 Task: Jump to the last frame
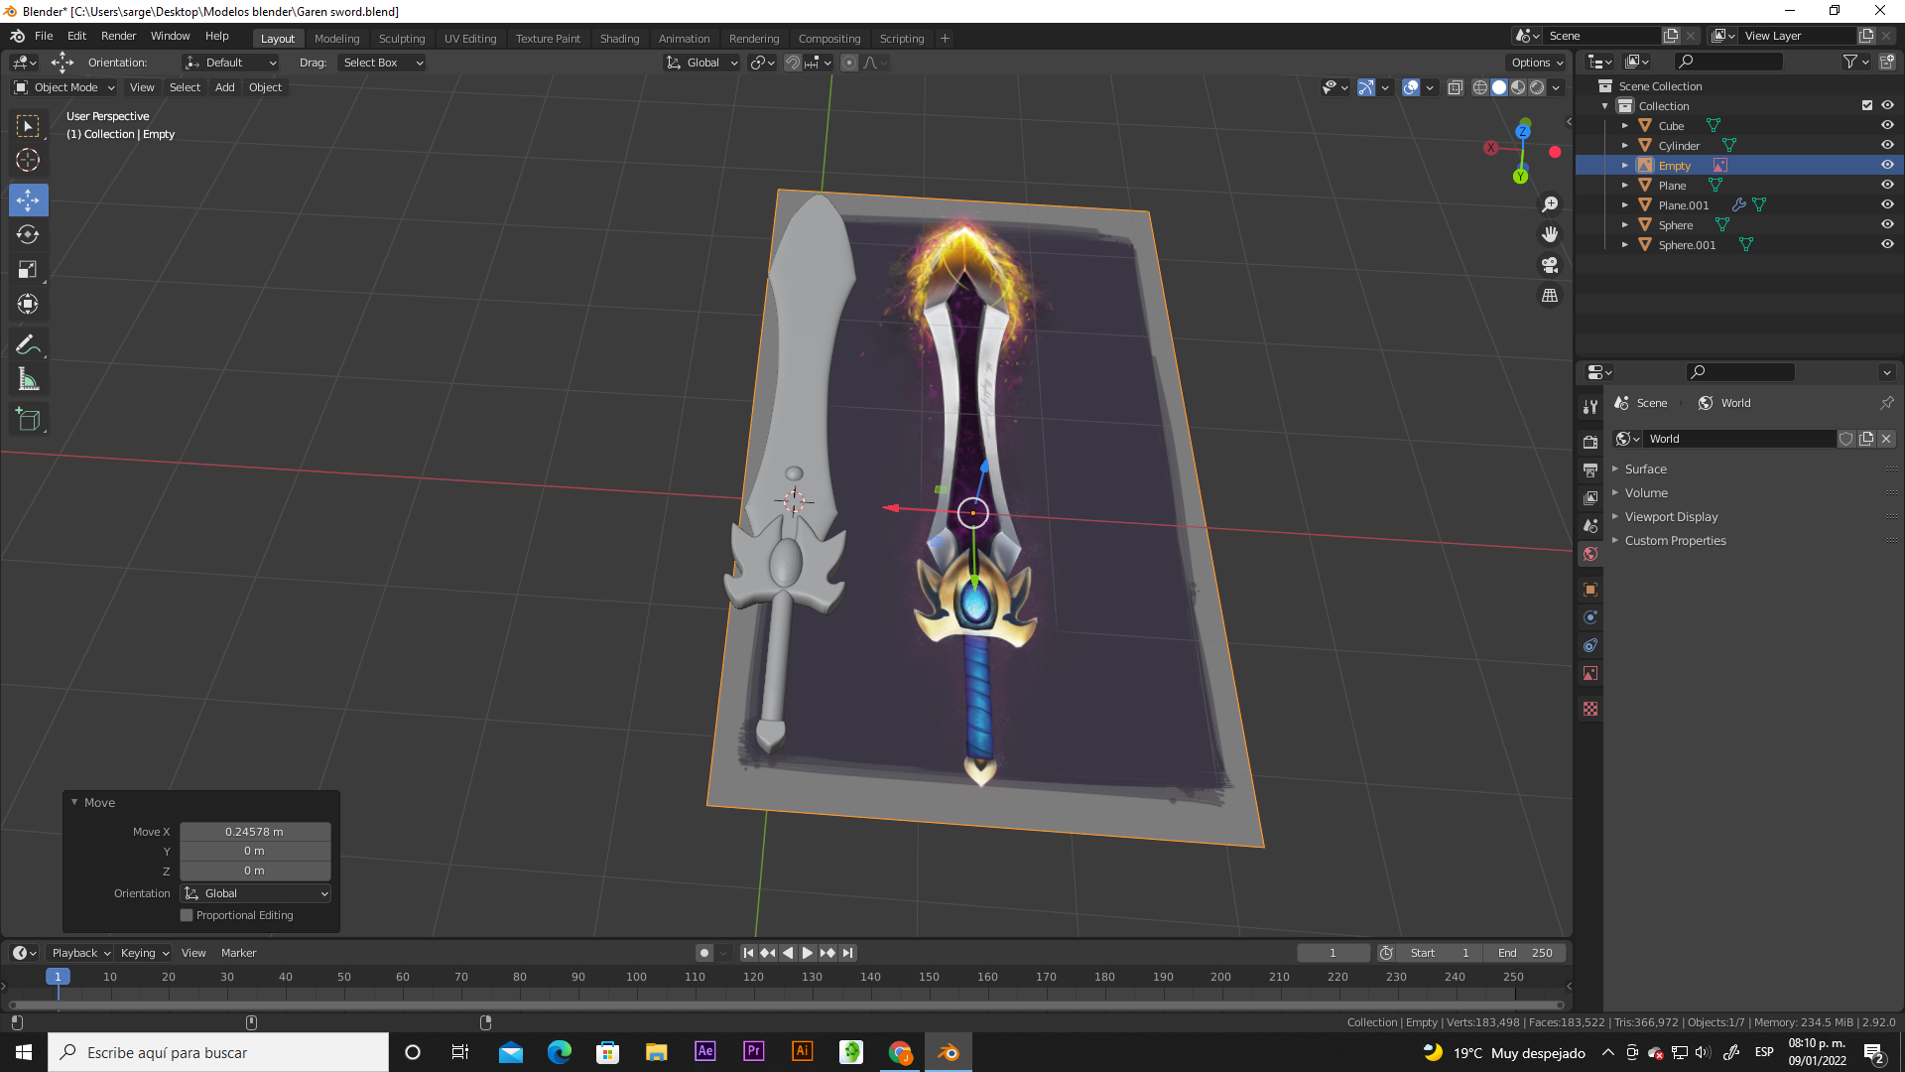[847, 953]
